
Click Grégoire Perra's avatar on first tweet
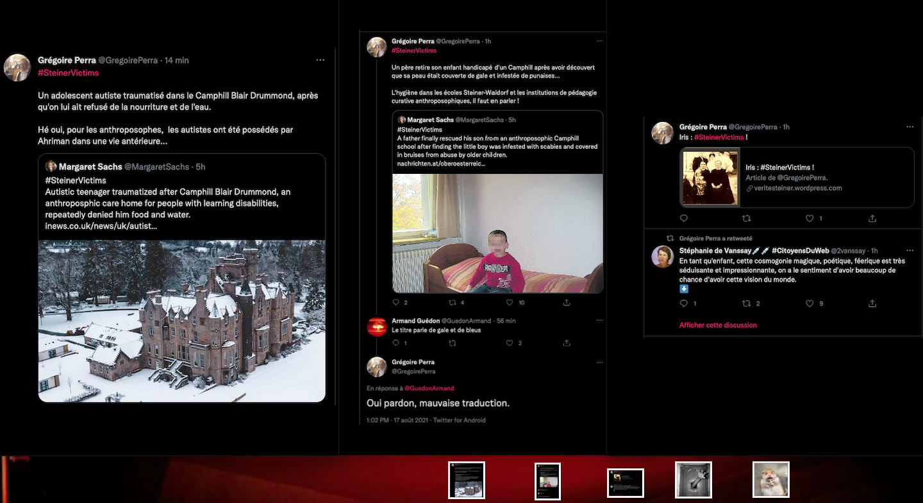(17, 67)
